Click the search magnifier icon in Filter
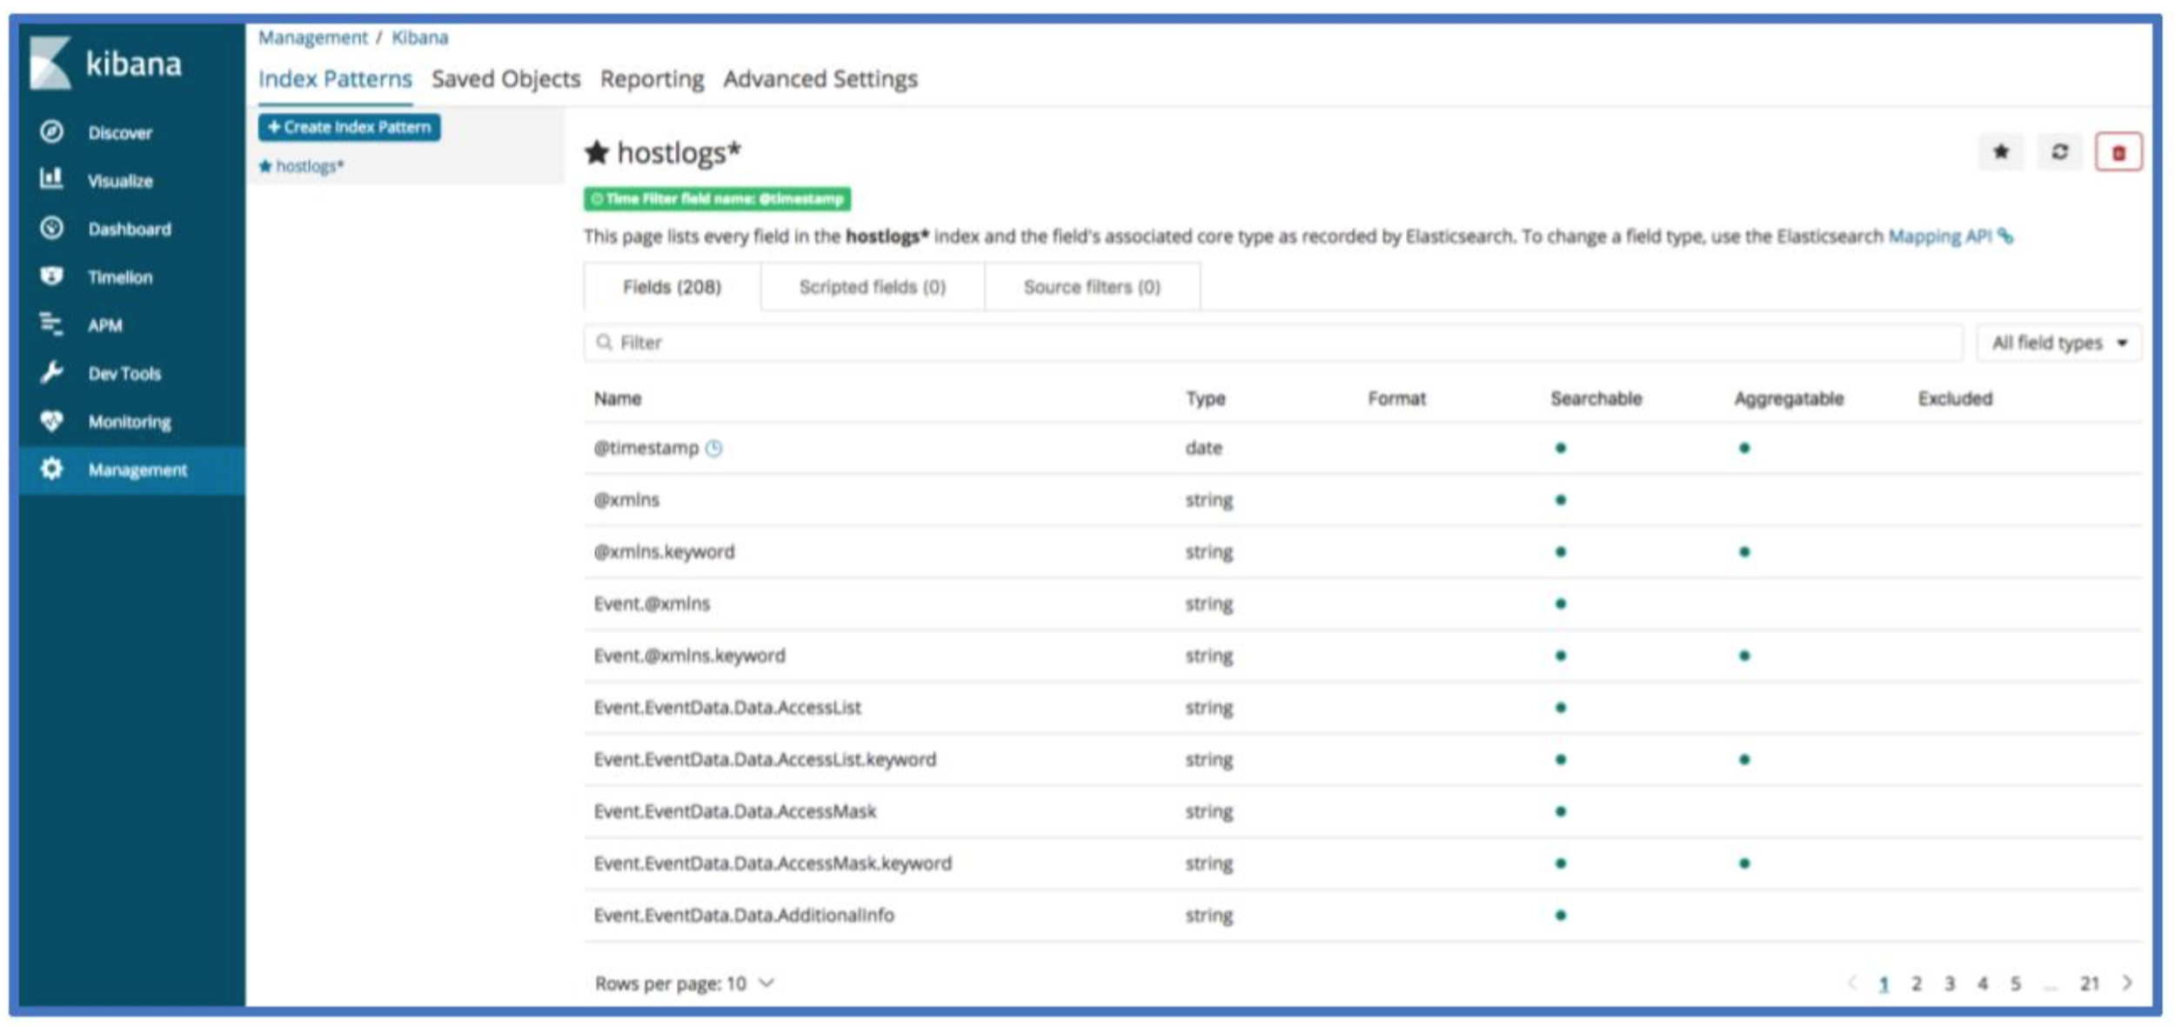 604,343
